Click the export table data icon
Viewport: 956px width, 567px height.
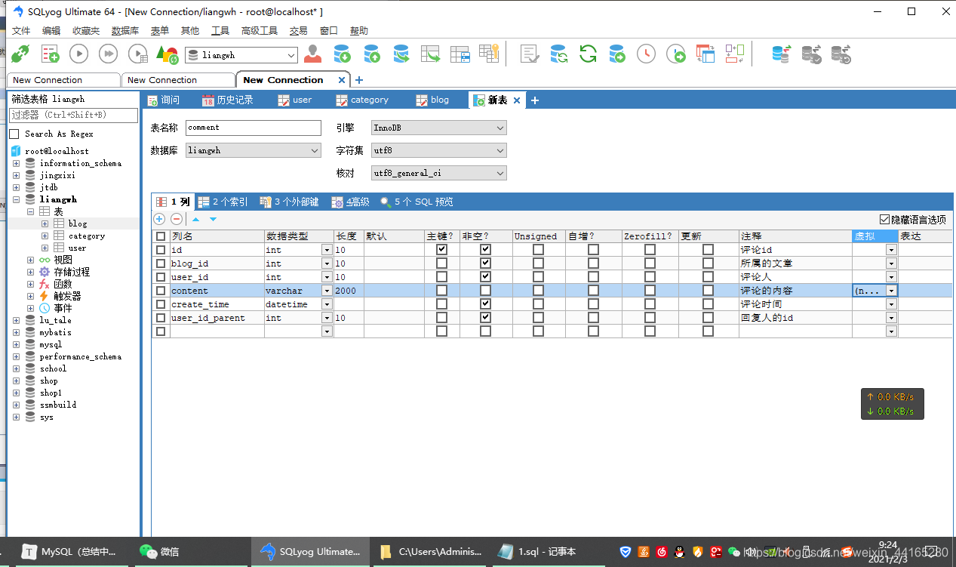tap(430, 54)
